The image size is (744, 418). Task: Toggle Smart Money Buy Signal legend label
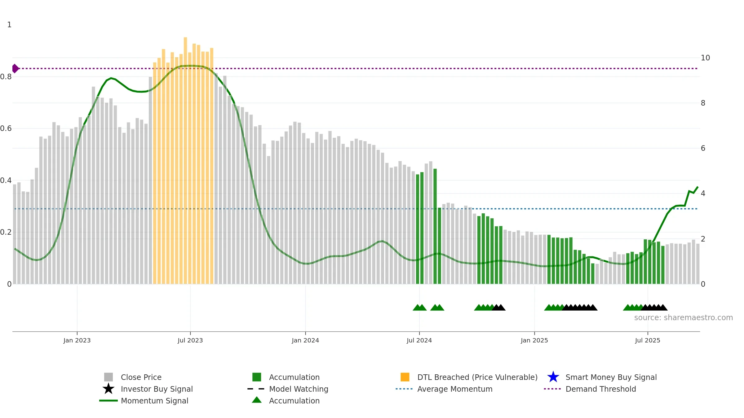click(x=611, y=377)
